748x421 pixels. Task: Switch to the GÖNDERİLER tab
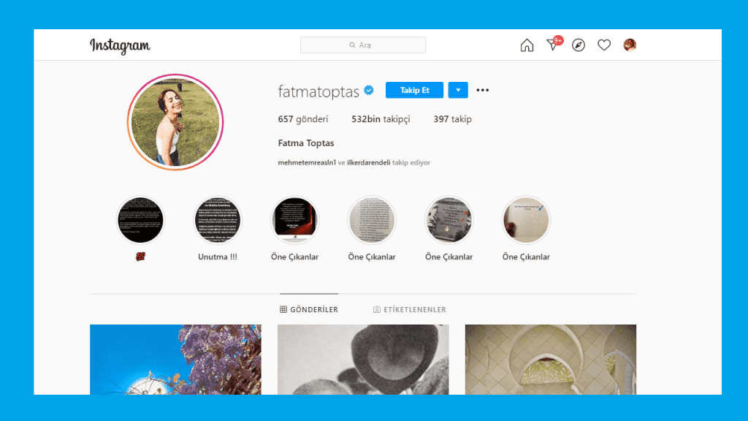click(x=309, y=310)
